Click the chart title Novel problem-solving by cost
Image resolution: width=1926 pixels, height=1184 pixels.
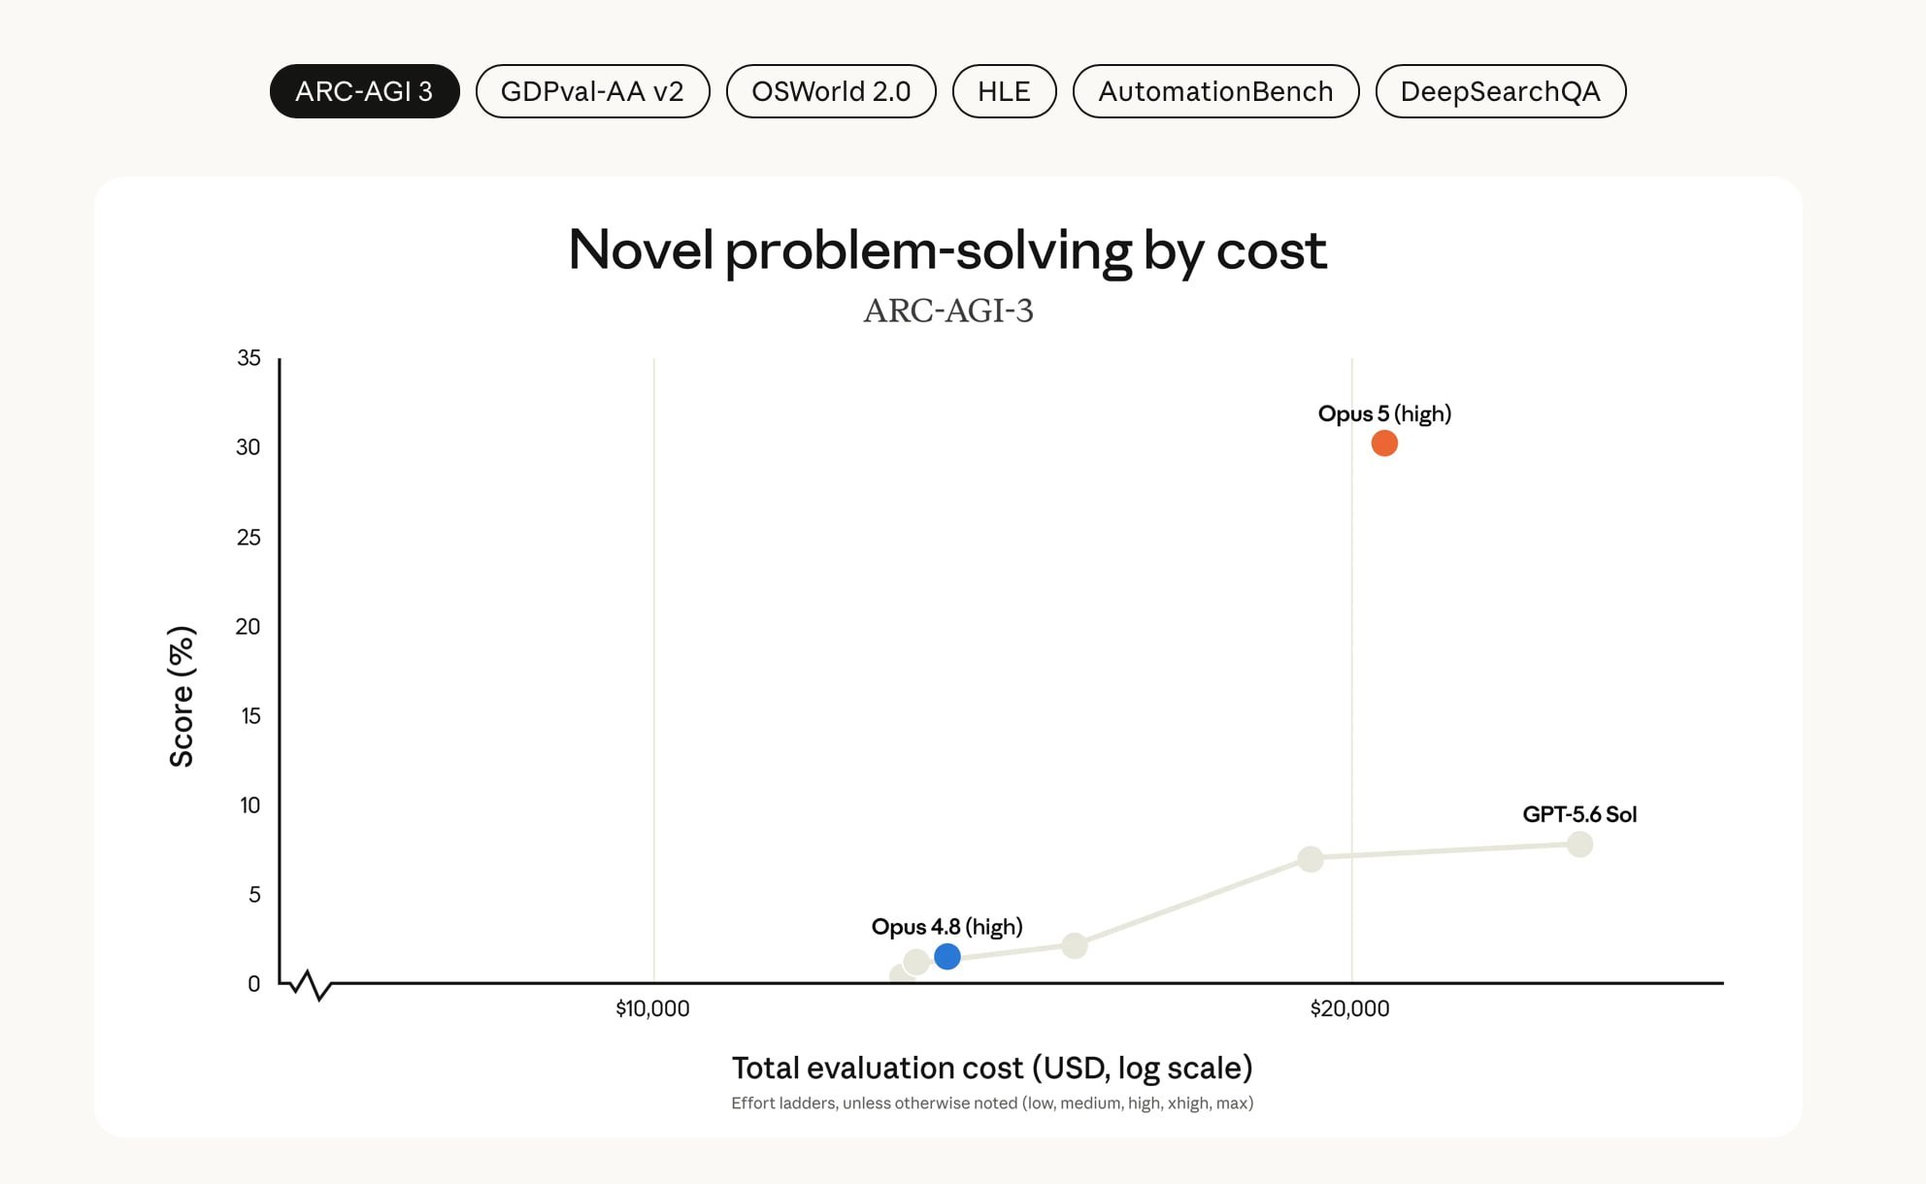947,250
